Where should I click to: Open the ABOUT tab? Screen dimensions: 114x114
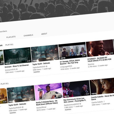coord(44,34)
